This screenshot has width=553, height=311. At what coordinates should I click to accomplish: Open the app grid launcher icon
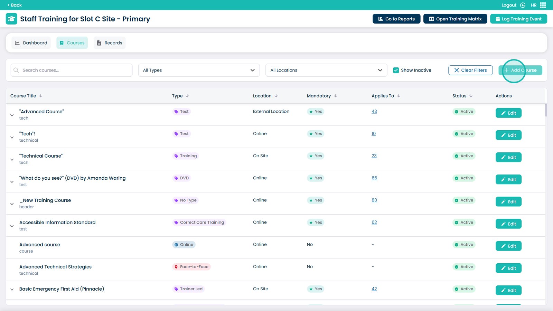(x=543, y=5)
